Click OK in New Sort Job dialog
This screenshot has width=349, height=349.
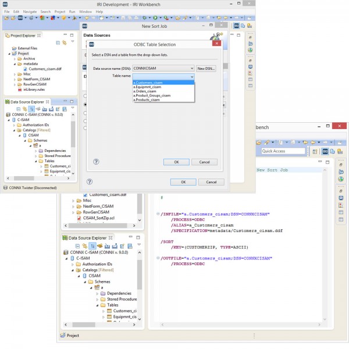[x=183, y=182]
